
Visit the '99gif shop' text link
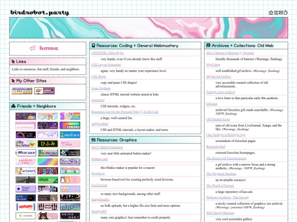[213, 65]
